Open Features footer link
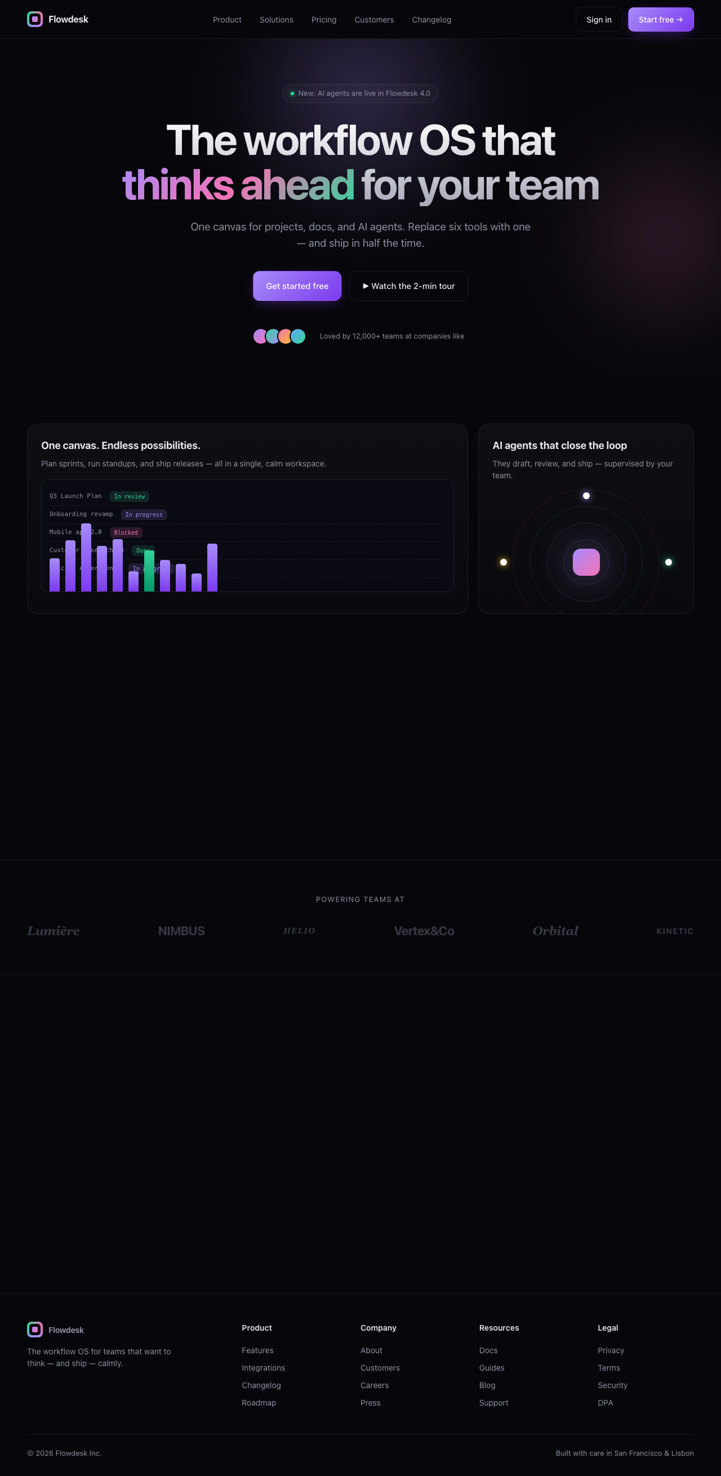721x1476 pixels. point(258,1350)
